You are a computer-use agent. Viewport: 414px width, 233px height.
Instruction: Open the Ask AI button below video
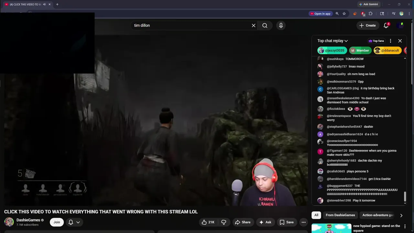265,222
